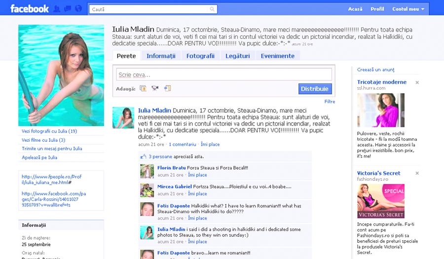Switch to the Fotografii tab
Image resolution: width=444 pixels, height=259 pixels.
pyautogui.click(x=200, y=56)
